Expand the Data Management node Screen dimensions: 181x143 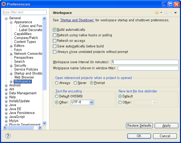tap(6, 94)
